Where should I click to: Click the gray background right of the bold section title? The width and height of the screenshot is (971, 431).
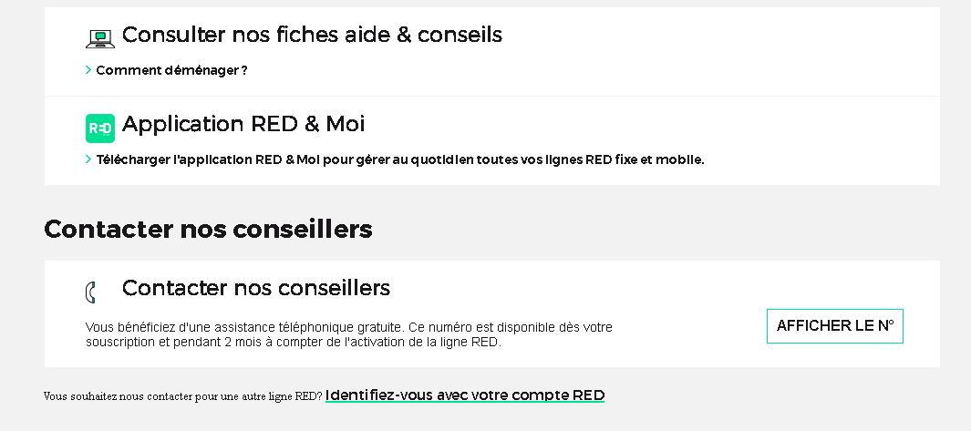click(656, 229)
